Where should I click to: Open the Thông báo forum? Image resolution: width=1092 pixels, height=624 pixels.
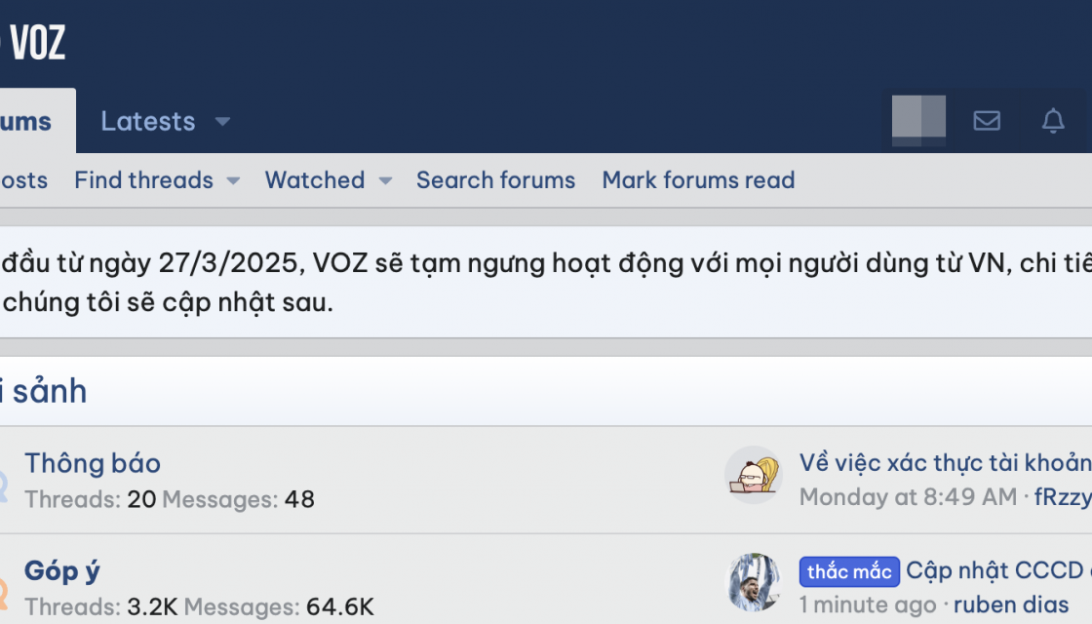pyautogui.click(x=93, y=463)
